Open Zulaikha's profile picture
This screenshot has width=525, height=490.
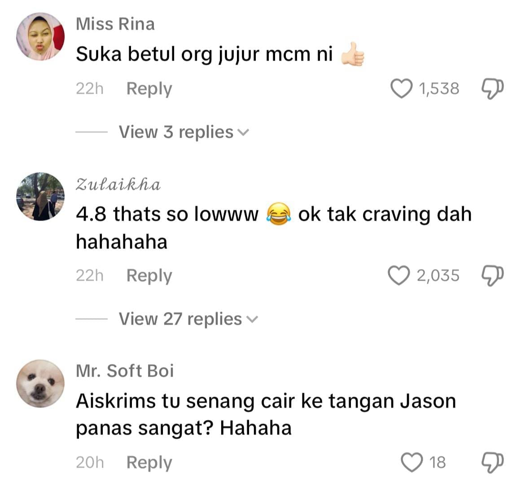point(40,197)
